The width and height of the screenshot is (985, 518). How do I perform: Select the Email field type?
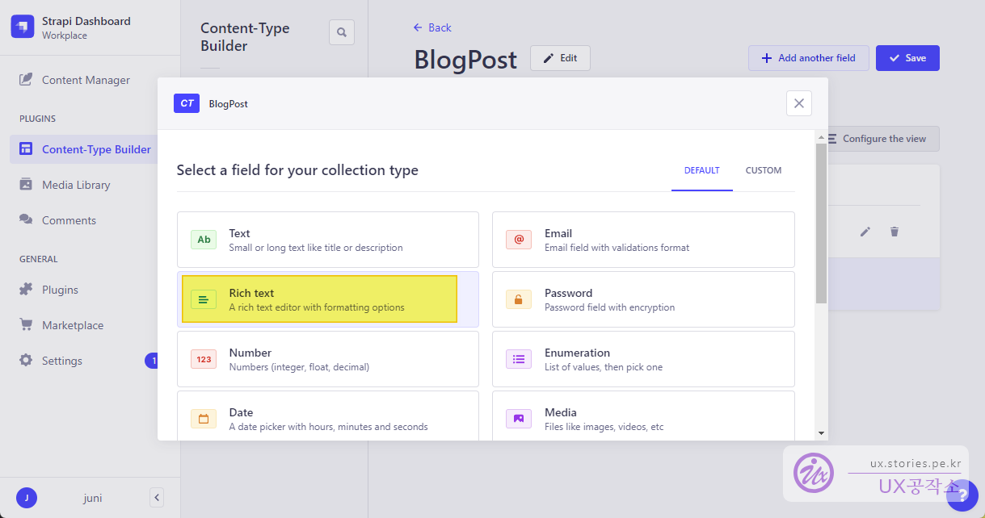(643, 240)
